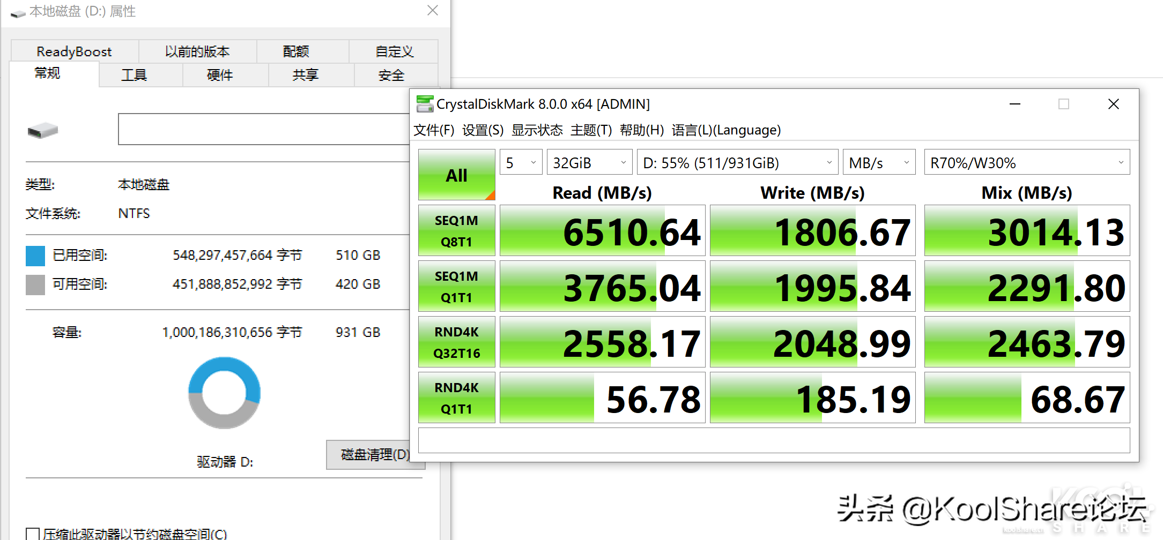Viewport: 1163px width, 540px height.
Task: Run the RND4K Q32T16 test
Action: (x=456, y=342)
